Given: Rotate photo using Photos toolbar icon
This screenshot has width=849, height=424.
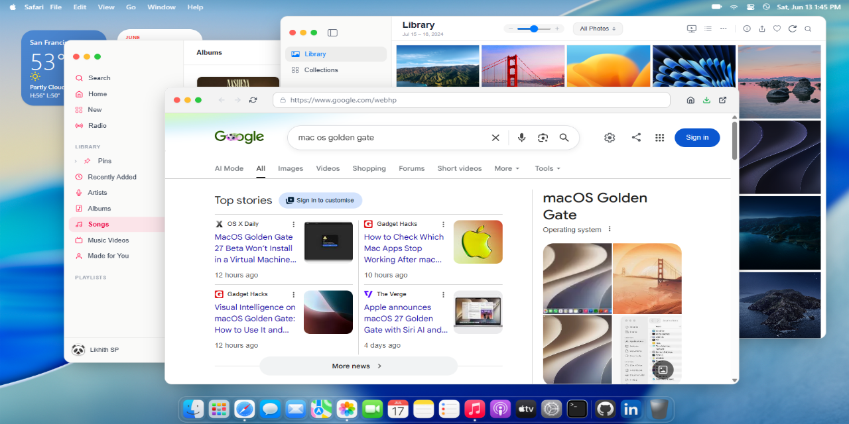Looking at the screenshot, I should pos(792,28).
